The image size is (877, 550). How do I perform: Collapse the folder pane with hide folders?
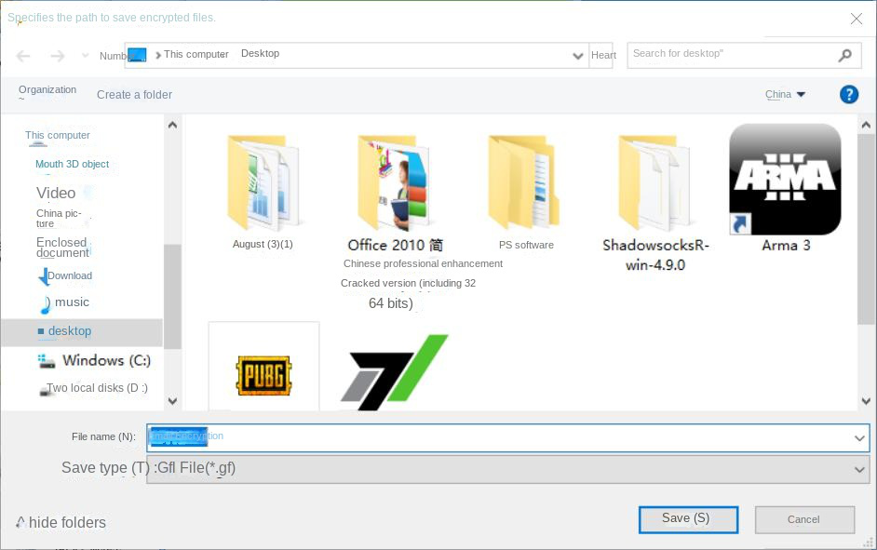pos(61,523)
